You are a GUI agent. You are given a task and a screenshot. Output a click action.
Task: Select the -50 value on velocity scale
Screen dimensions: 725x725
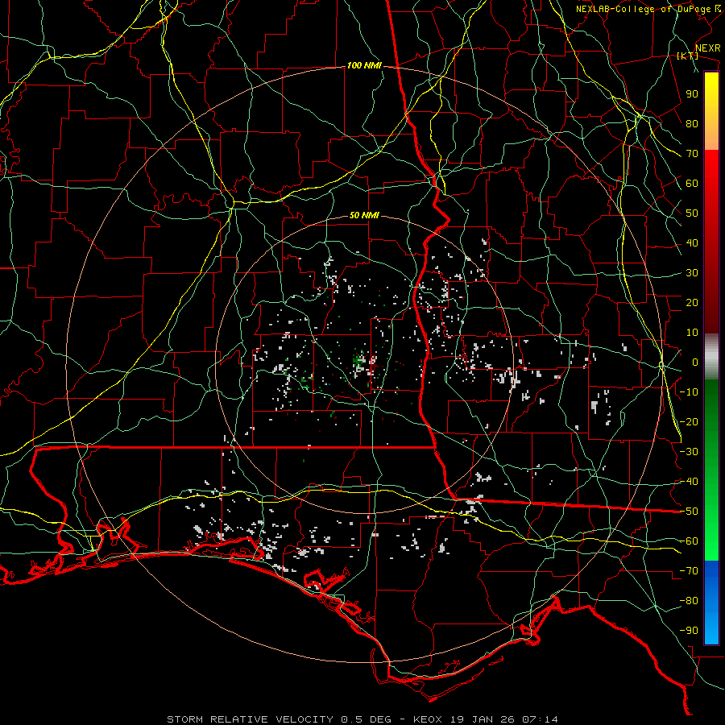coord(689,512)
